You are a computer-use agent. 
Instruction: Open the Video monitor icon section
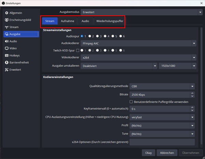click(6, 48)
